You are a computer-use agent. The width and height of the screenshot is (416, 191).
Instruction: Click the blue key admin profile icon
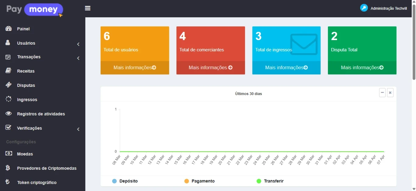[x=364, y=8]
